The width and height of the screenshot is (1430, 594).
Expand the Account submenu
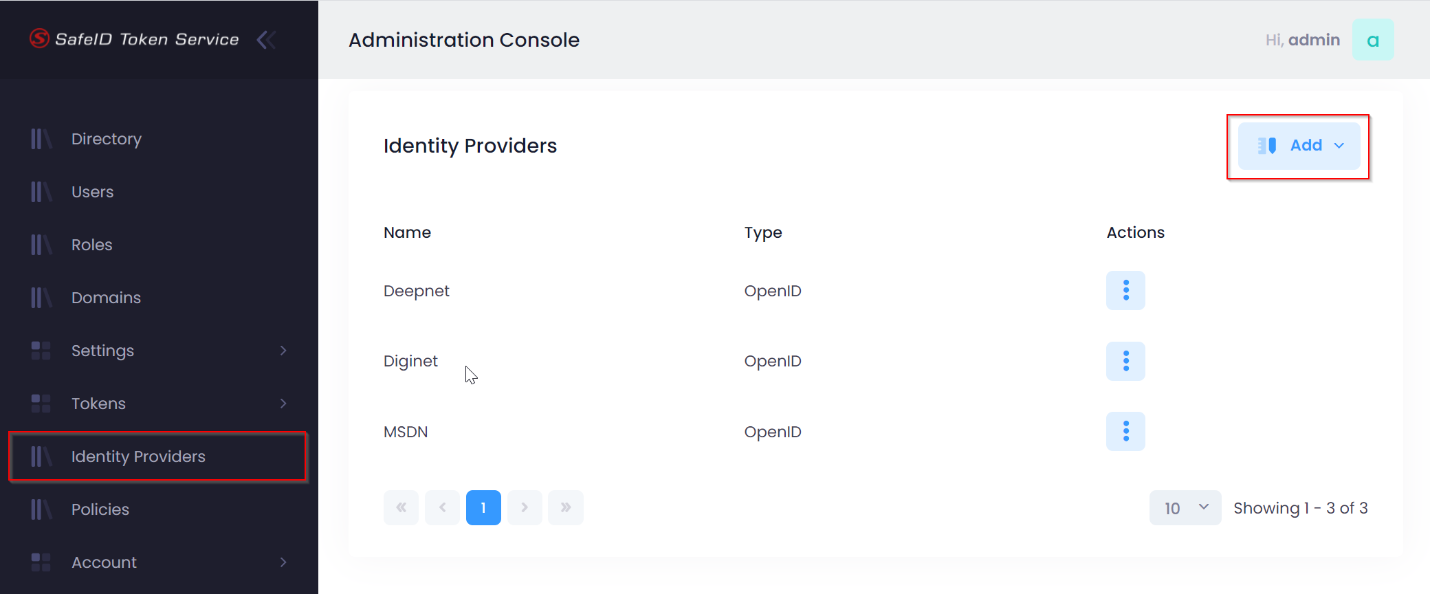(x=283, y=562)
